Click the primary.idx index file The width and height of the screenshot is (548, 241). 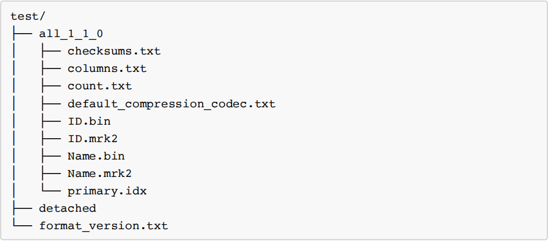point(107,191)
